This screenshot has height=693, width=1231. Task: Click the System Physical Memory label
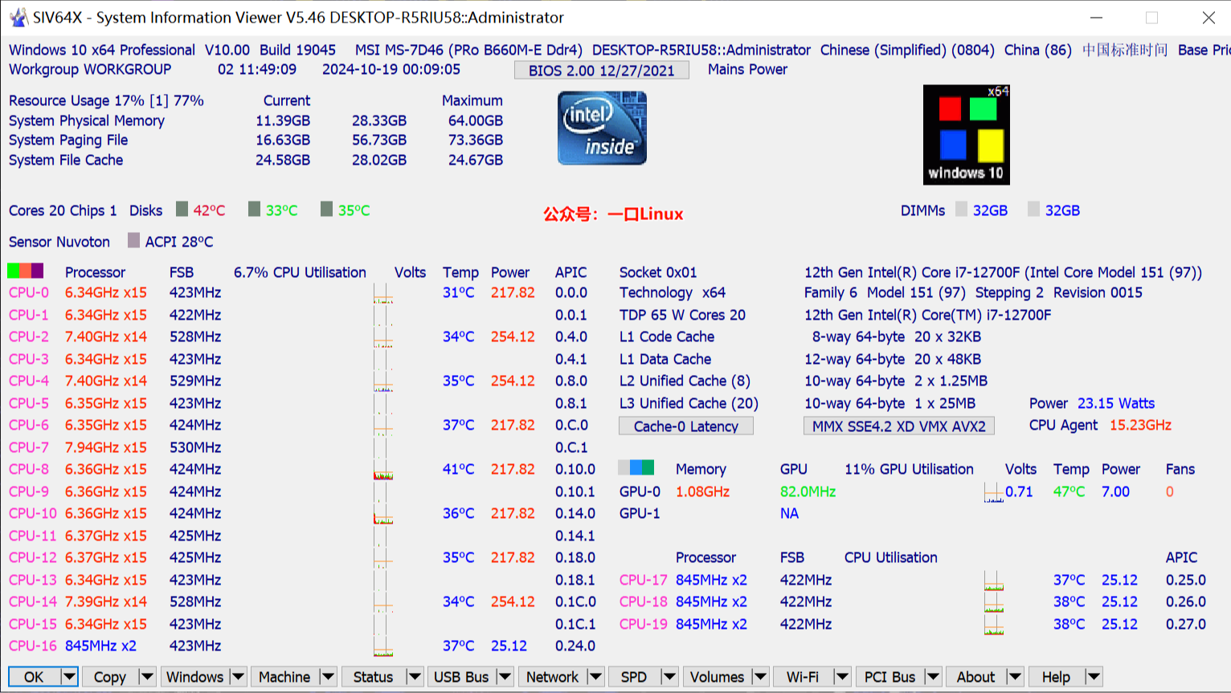click(x=87, y=120)
